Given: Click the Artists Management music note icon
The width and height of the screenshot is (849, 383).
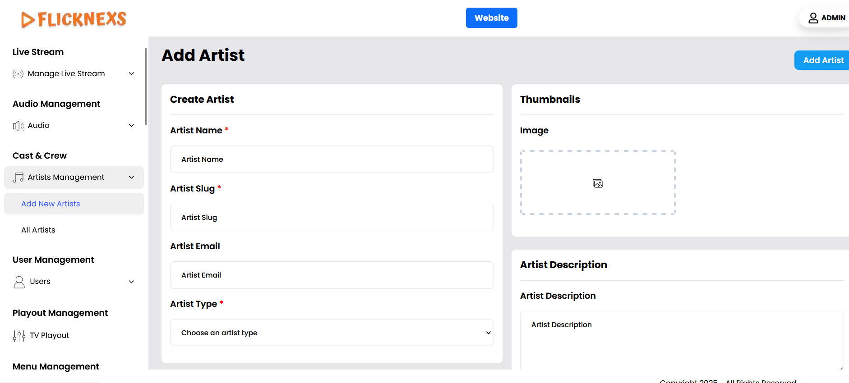Looking at the screenshot, I should pos(18,178).
